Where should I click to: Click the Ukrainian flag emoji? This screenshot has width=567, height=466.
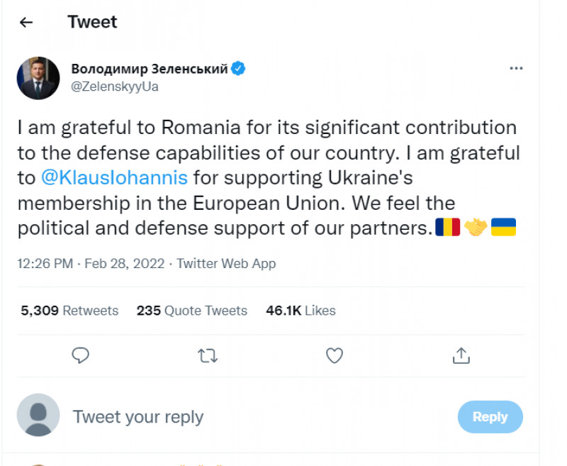[x=503, y=227]
